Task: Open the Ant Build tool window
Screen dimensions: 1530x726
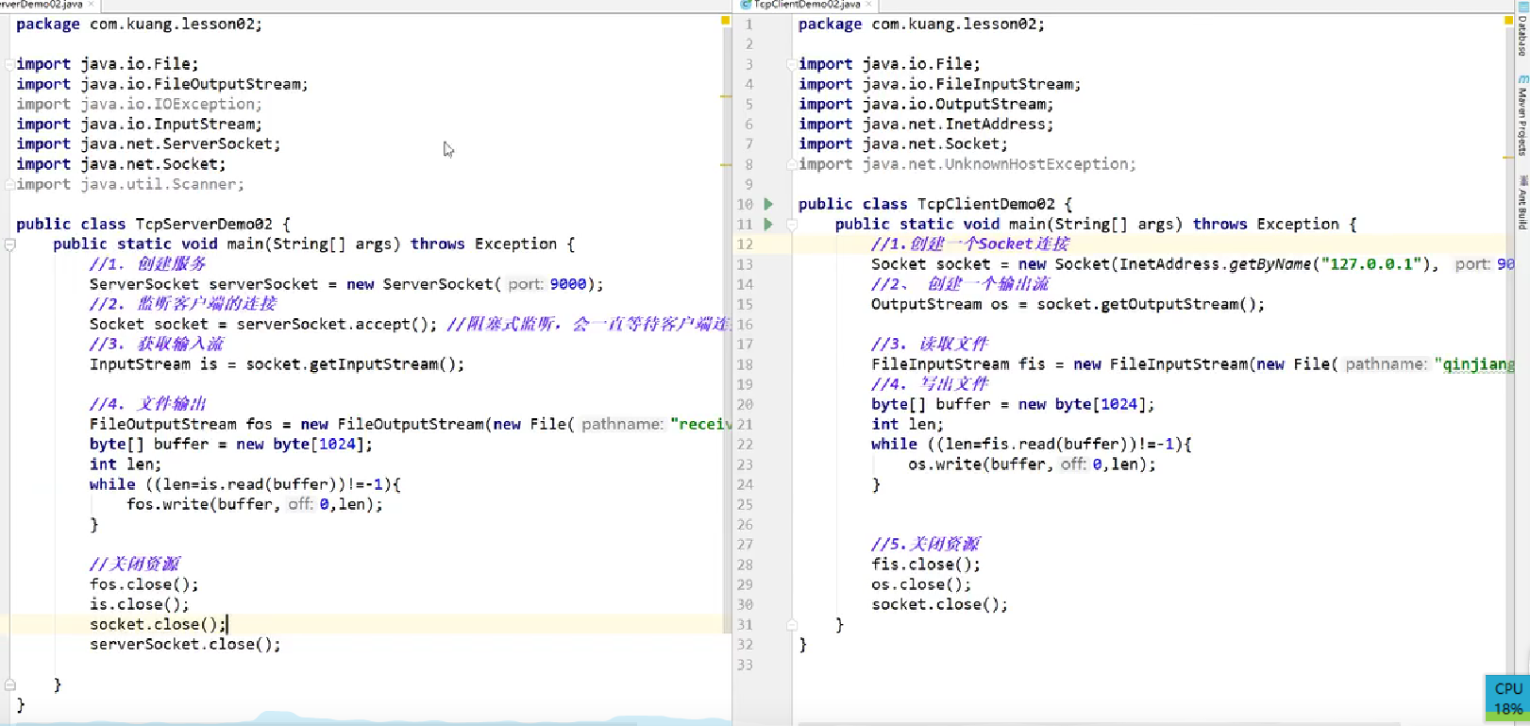Action: [x=1522, y=203]
